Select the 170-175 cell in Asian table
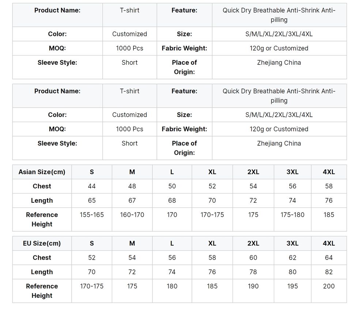The width and height of the screenshot is (351, 311). click(212, 215)
